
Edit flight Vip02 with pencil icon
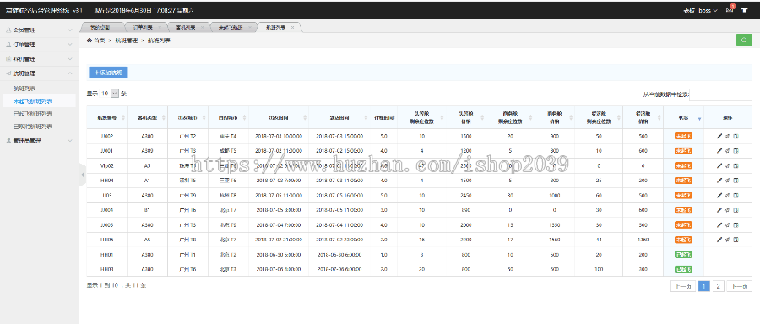[x=719, y=165]
